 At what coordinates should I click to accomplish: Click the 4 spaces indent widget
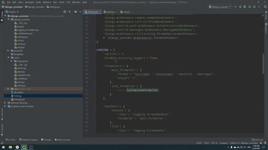point(223,143)
